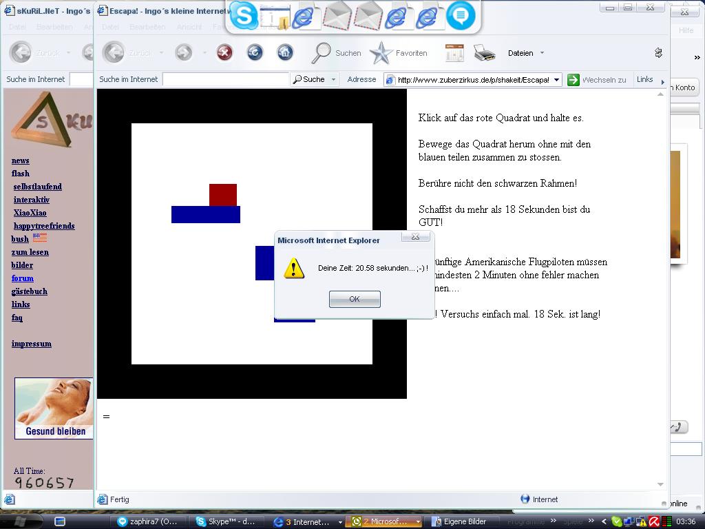This screenshot has width=705, height=529.
Task: Open Back button history dropdown arrow
Action: click(161, 52)
